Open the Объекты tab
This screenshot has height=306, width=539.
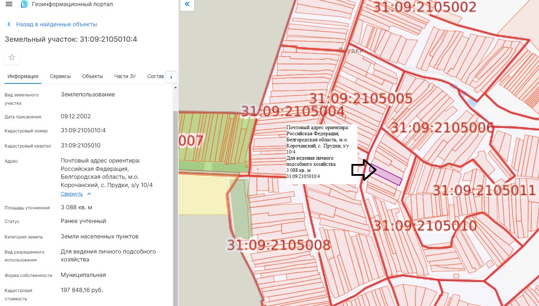(x=92, y=76)
